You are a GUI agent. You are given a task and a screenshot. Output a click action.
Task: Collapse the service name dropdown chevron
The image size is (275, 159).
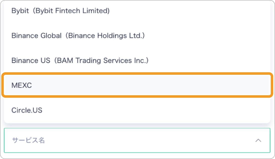(258, 140)
